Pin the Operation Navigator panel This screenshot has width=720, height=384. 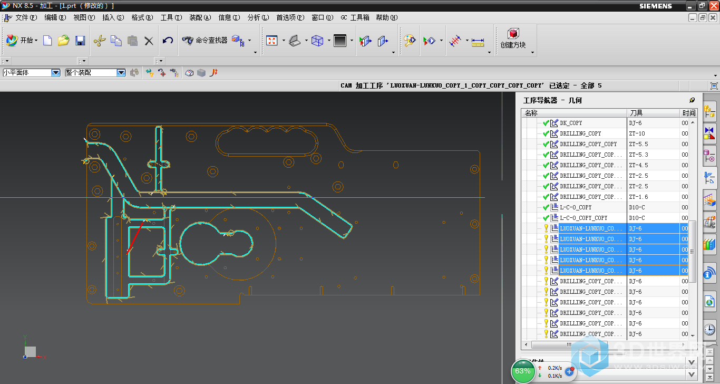(x=692, y=100)
